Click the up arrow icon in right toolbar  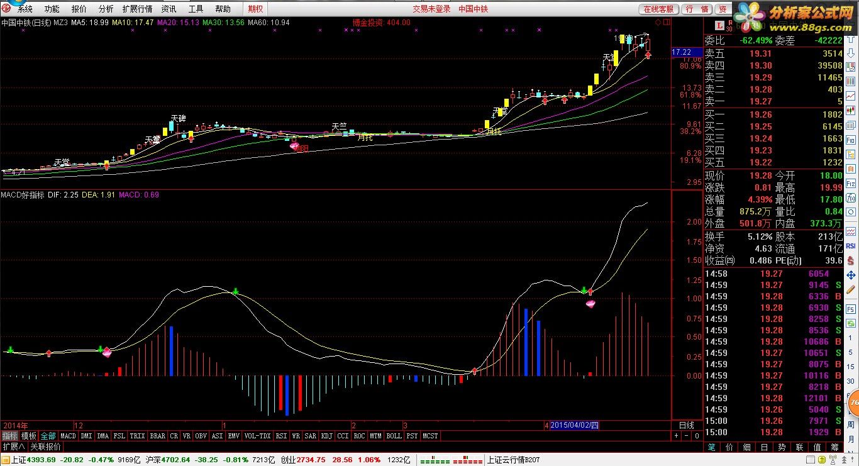pos(851,40)
